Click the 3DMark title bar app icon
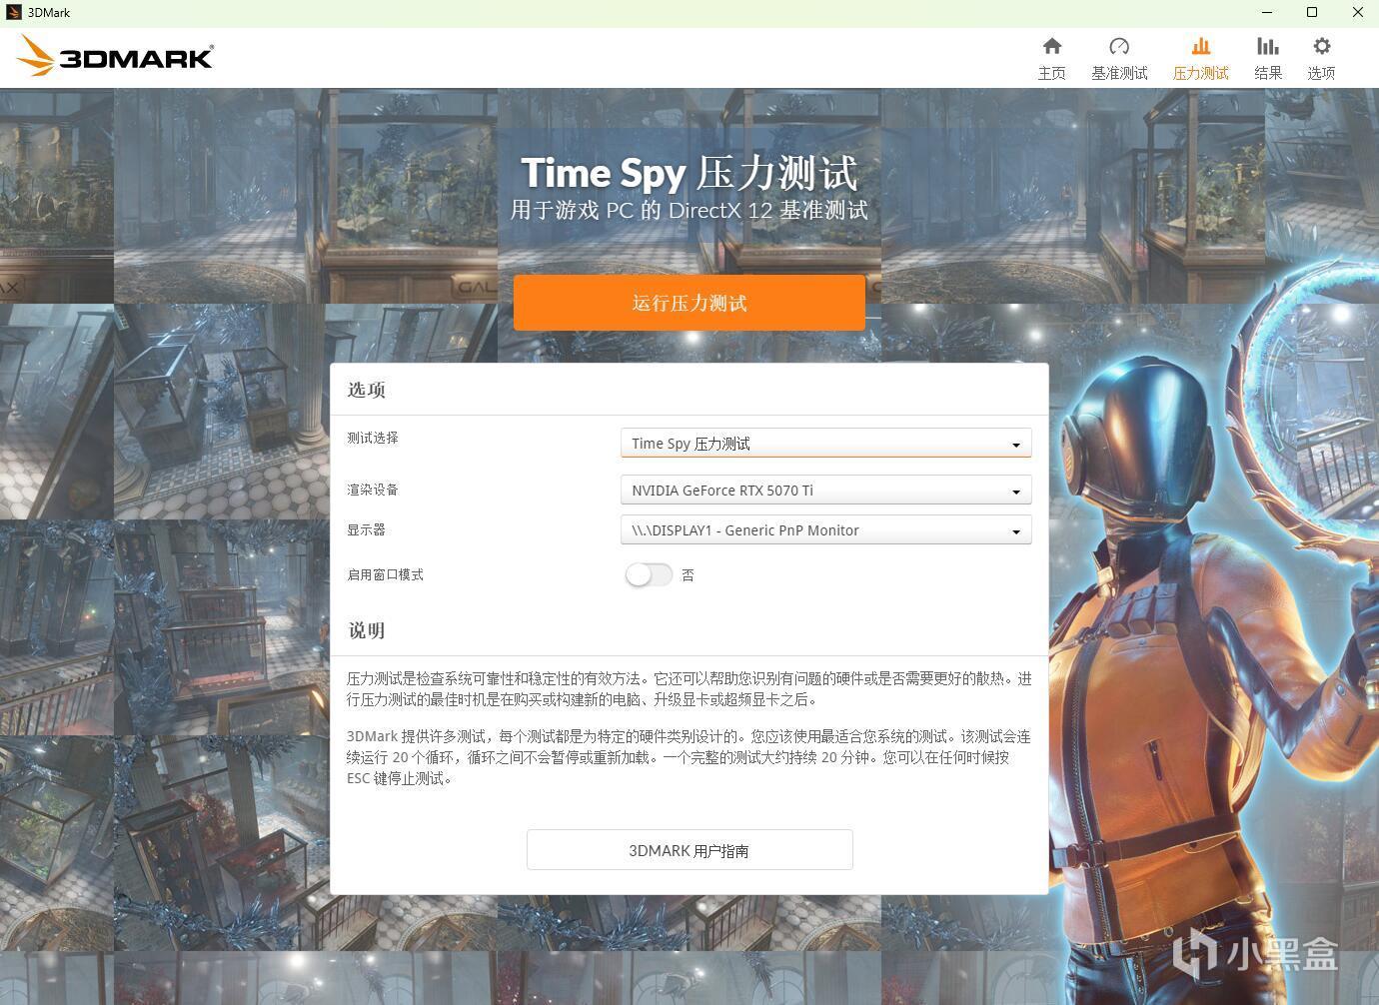Viewport: 1379px width, 1005px height. (13, 13)
